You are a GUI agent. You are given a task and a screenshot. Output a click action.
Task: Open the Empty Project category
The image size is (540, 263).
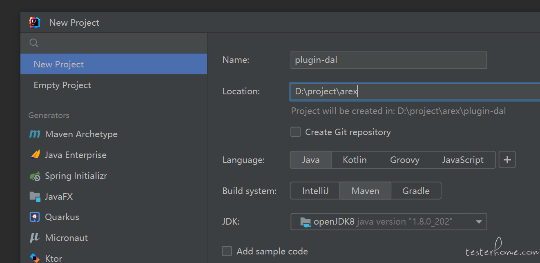pyautogui.click(x=114, y=85)
